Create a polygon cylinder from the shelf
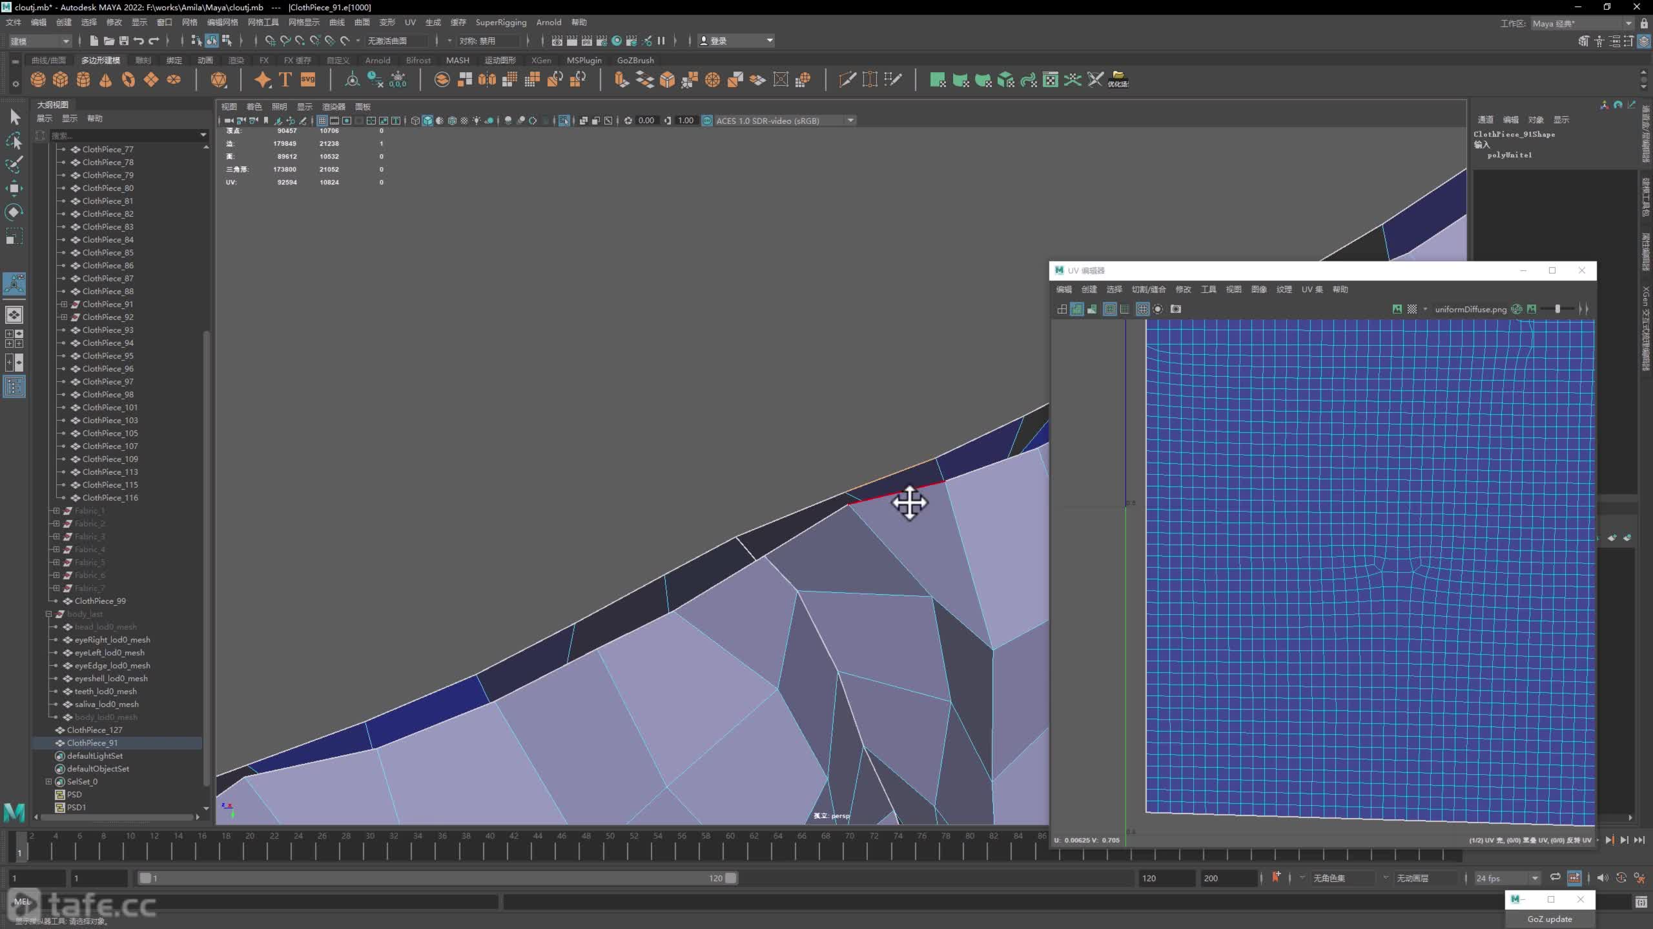 [83, 79]
